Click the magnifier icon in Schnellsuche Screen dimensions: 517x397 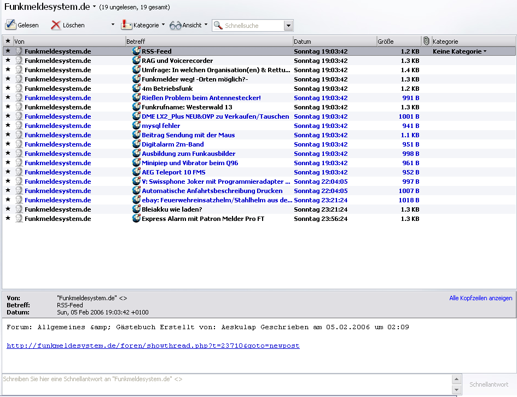(218, 26)
